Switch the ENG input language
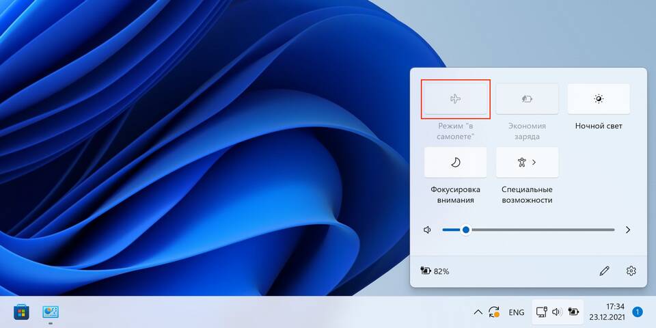Viewport: 656px width, 328px height. (517, 312)
